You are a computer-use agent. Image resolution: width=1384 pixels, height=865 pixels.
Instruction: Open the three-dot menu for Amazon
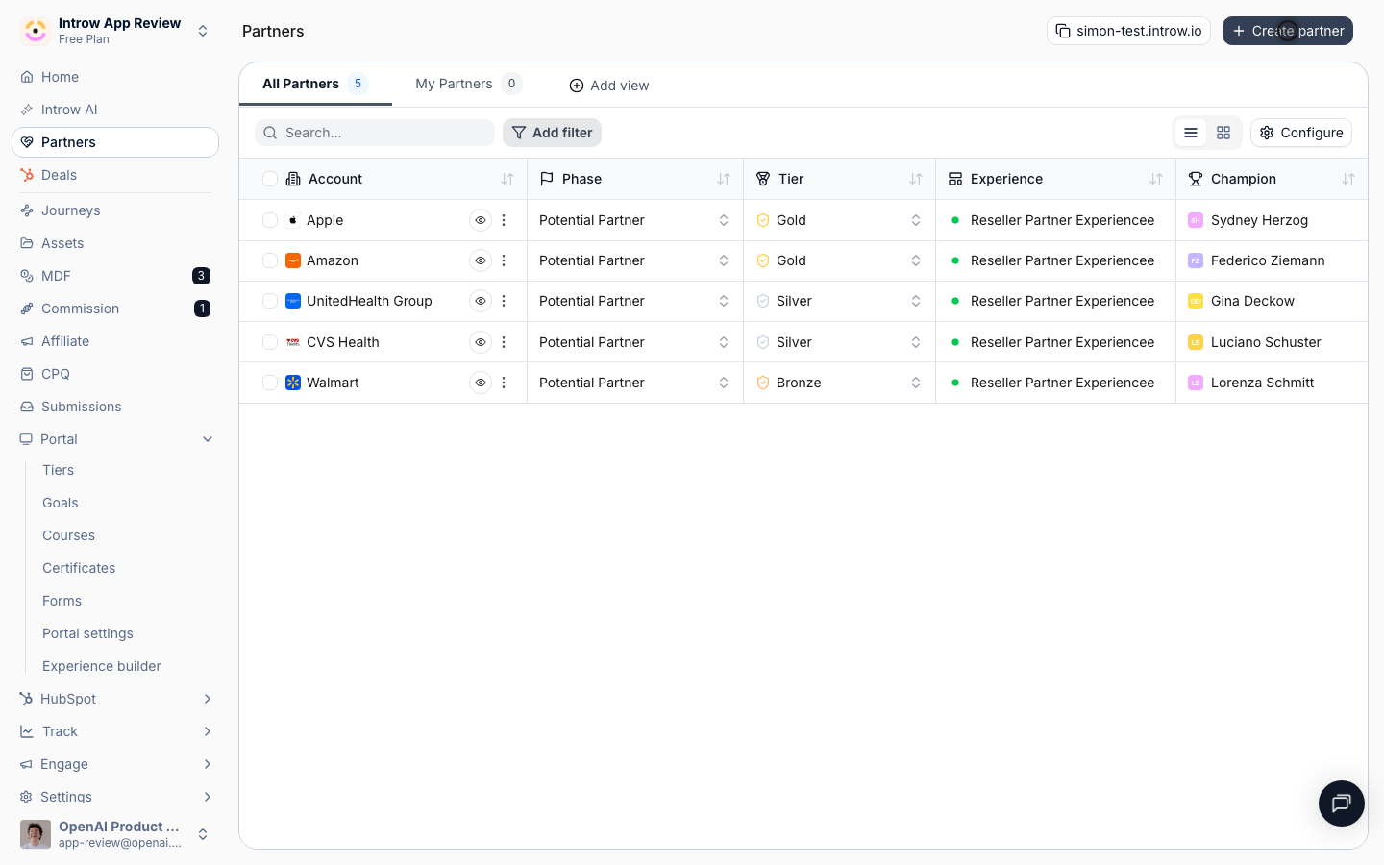(504, 260)
